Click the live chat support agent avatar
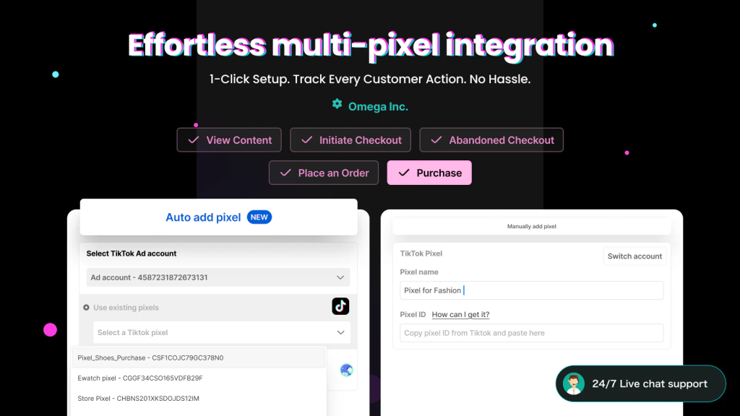Image resolution: width=740 pixels, height=416 pixels. coord(573,383)
